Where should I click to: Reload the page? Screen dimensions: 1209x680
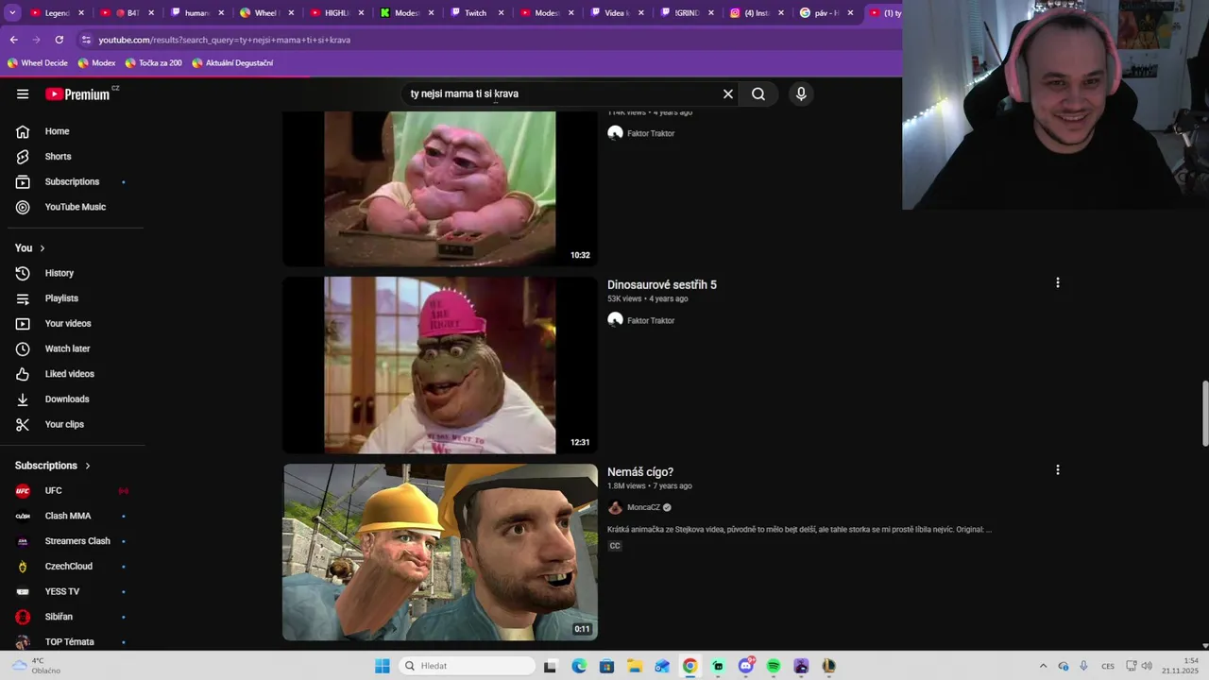coord(59,40)
